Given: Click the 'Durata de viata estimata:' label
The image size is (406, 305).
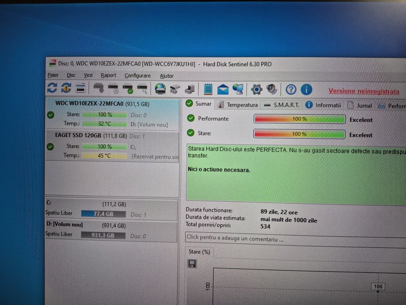Looking at the screenshot, I should [x=215, y=218].
